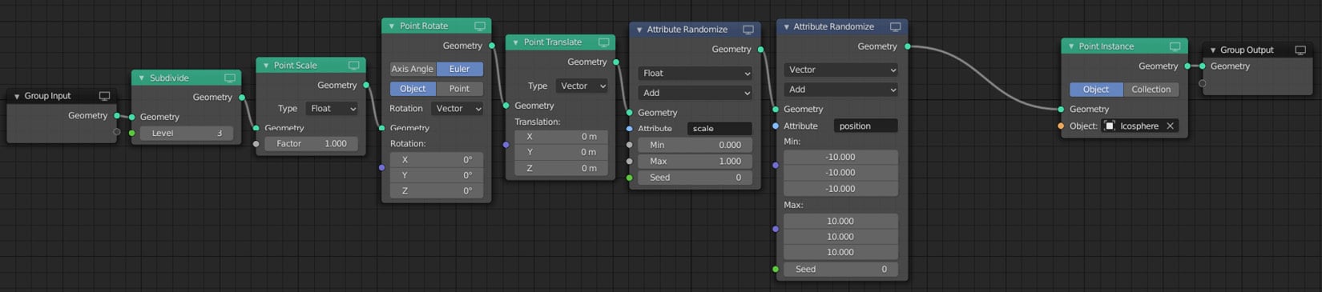Open Point Scale Type Float dropdown
The height and width of the screenshot is (292, 1322).
pos(332,109)
